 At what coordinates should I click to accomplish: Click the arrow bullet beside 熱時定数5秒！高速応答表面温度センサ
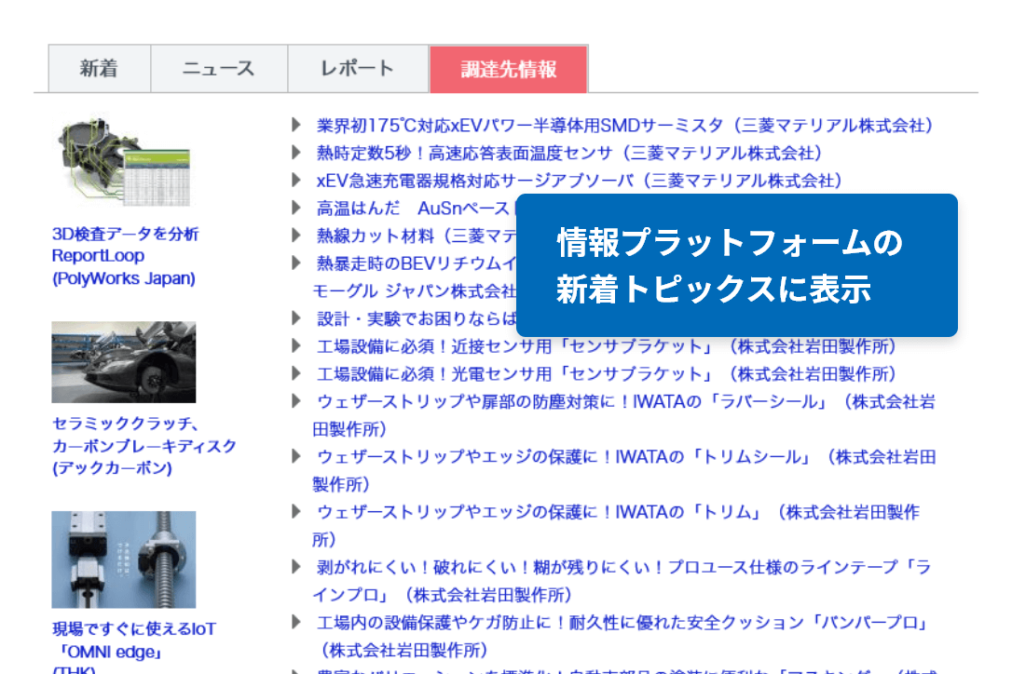pos(295,153)
